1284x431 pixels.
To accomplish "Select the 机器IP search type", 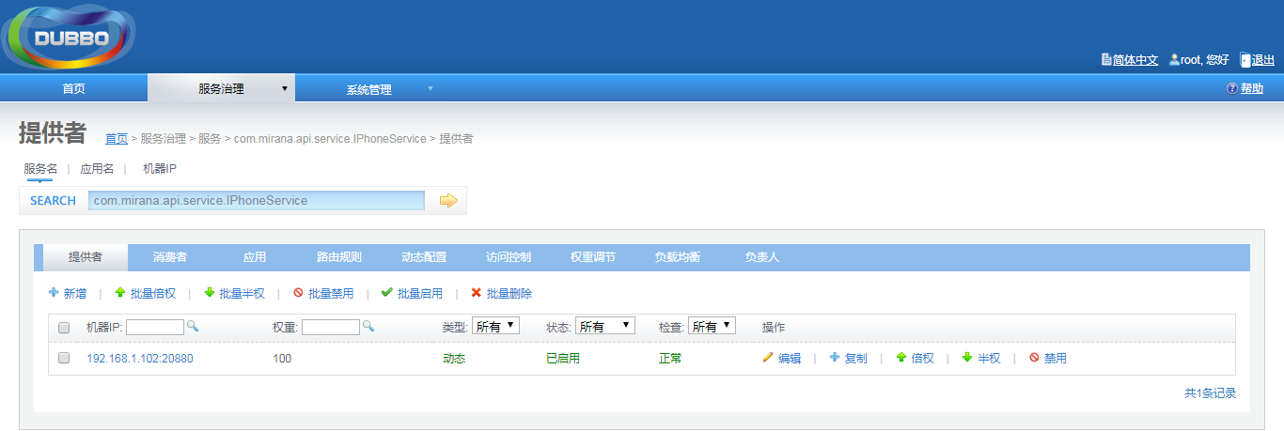I will click(160, 168).
